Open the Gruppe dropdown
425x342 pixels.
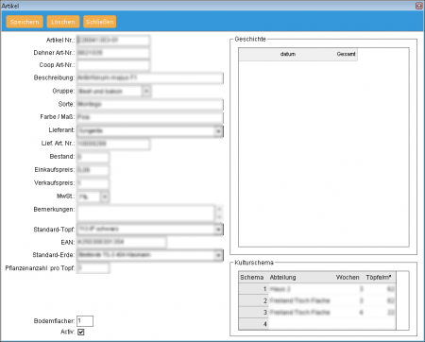pos(146,92)
